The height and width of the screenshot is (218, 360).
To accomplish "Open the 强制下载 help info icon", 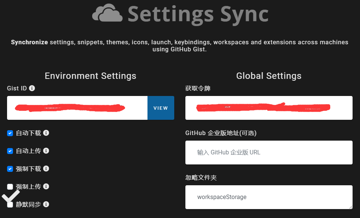I will coord(46,169).
